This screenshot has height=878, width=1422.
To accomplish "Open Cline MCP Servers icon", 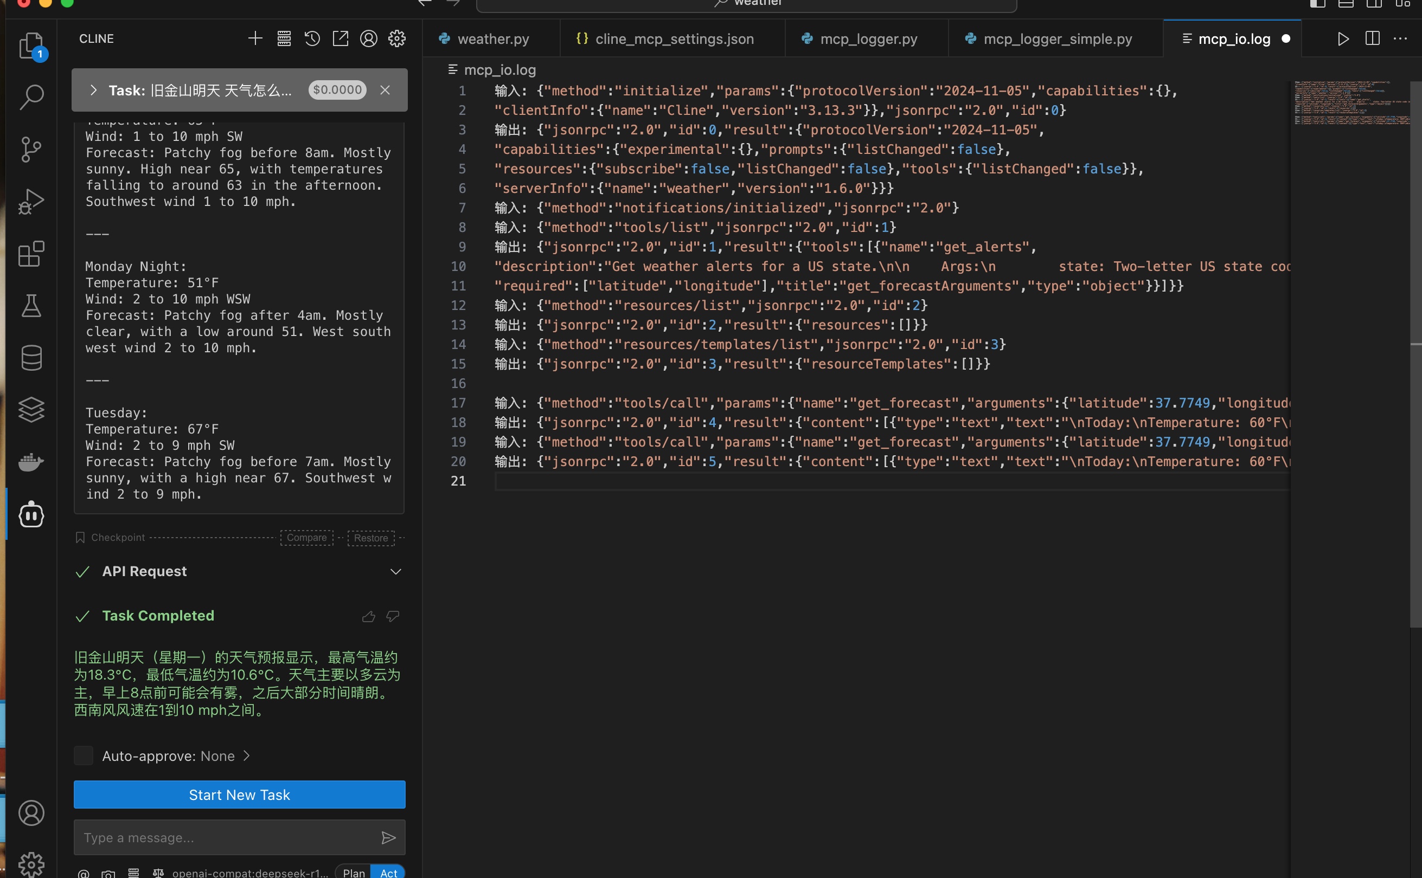I will [x=284, y=39].
